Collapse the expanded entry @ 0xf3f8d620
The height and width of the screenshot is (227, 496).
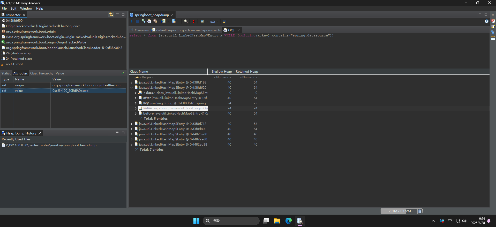[131, 88]
